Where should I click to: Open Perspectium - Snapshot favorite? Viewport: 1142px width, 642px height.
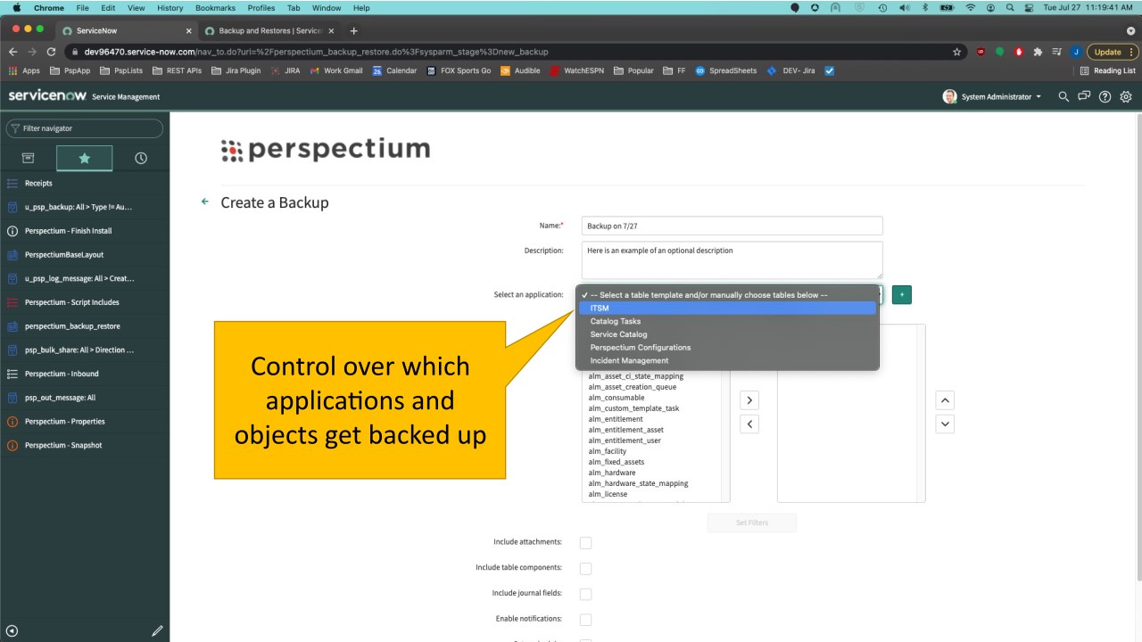click(85, 445)
